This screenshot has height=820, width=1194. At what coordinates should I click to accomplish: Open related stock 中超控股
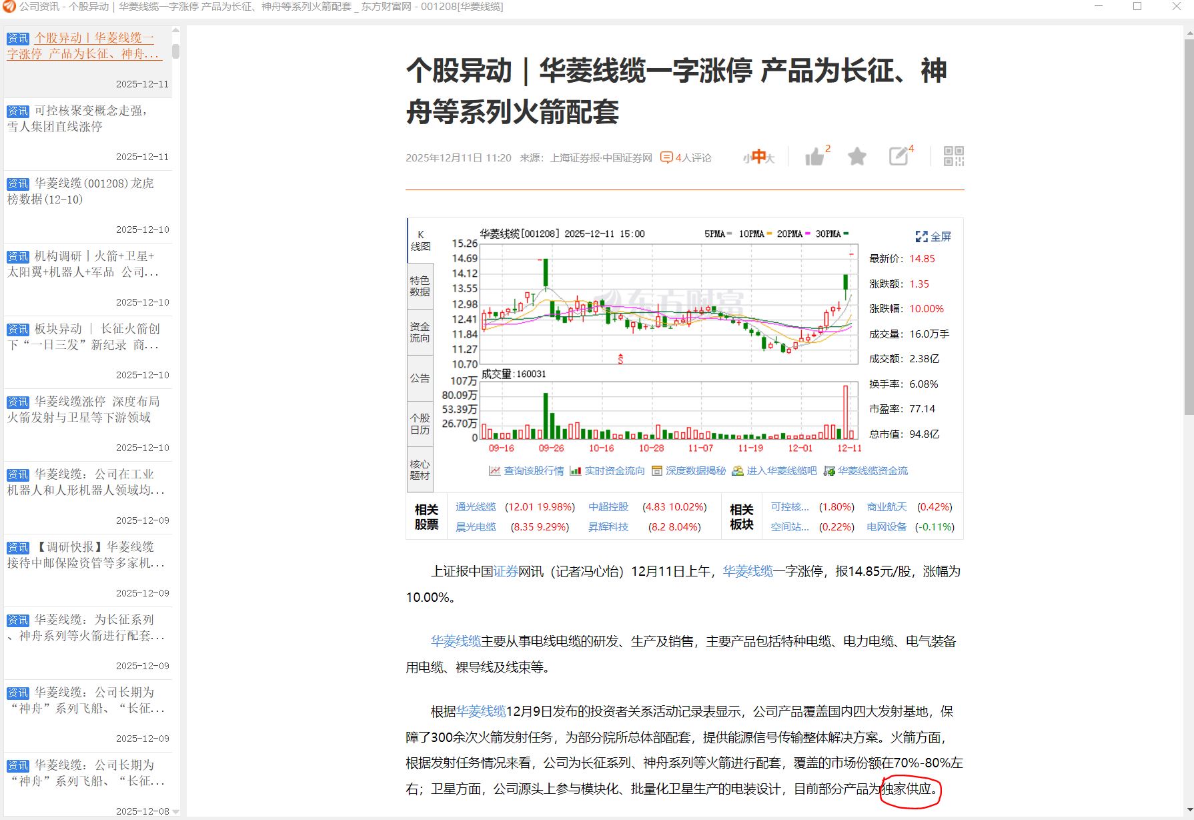[x=608, y=507]
